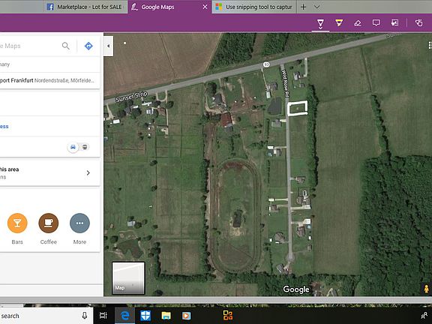
Task: Select the yellow highlighter tool
Action: click(x=339, y=22)
